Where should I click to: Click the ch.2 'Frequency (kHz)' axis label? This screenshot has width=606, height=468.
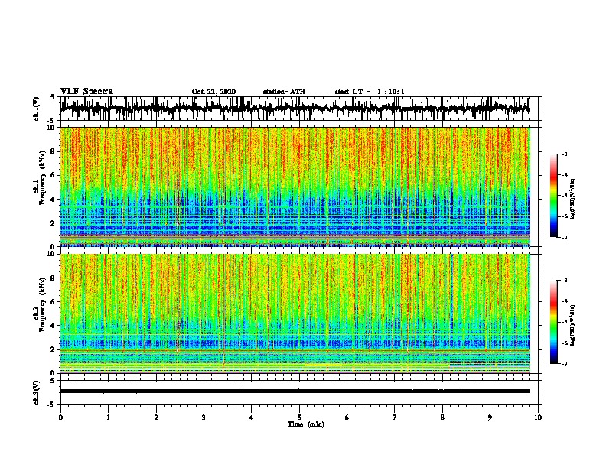[42, 304]
